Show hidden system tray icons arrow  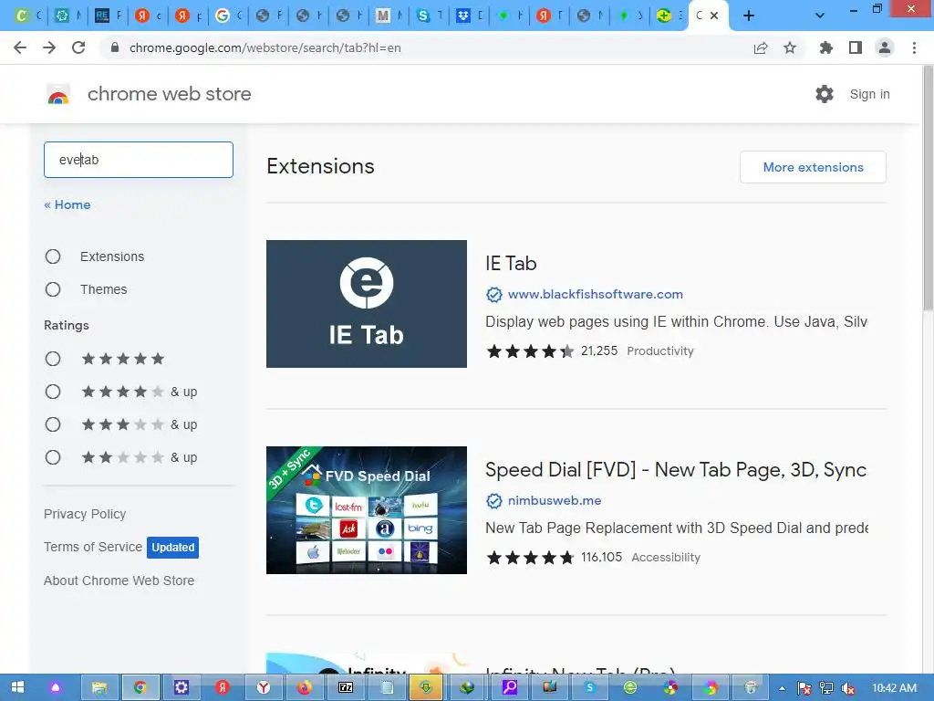(x=782, y=688)
